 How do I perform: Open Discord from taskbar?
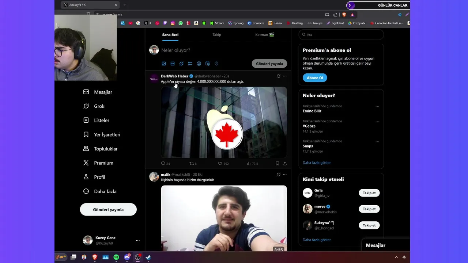(x=127, y=257)
